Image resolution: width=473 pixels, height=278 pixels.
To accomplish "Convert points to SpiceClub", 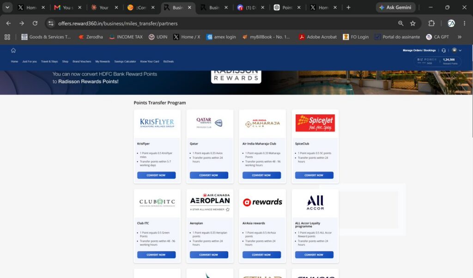I will point(314,175).
